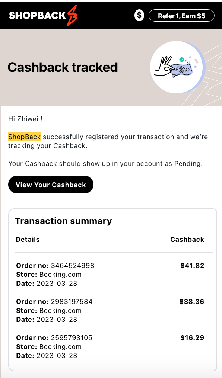Click the $41.82 cashback amount
This screenshot has height=378, width=222.
(x=192, y=265)
